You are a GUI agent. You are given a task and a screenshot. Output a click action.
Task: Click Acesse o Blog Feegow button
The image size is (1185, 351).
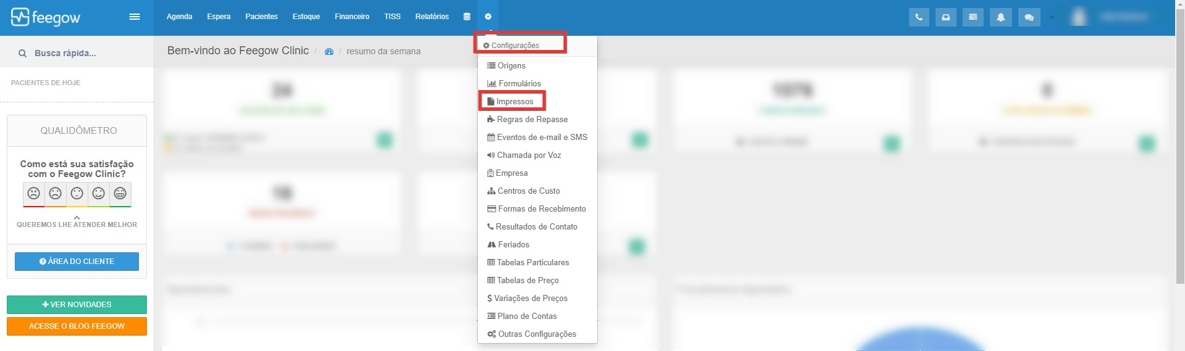coord(77,326)
